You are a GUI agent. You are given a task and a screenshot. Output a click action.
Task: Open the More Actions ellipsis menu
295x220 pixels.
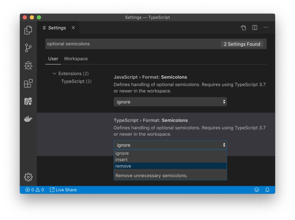pos(266,28)
